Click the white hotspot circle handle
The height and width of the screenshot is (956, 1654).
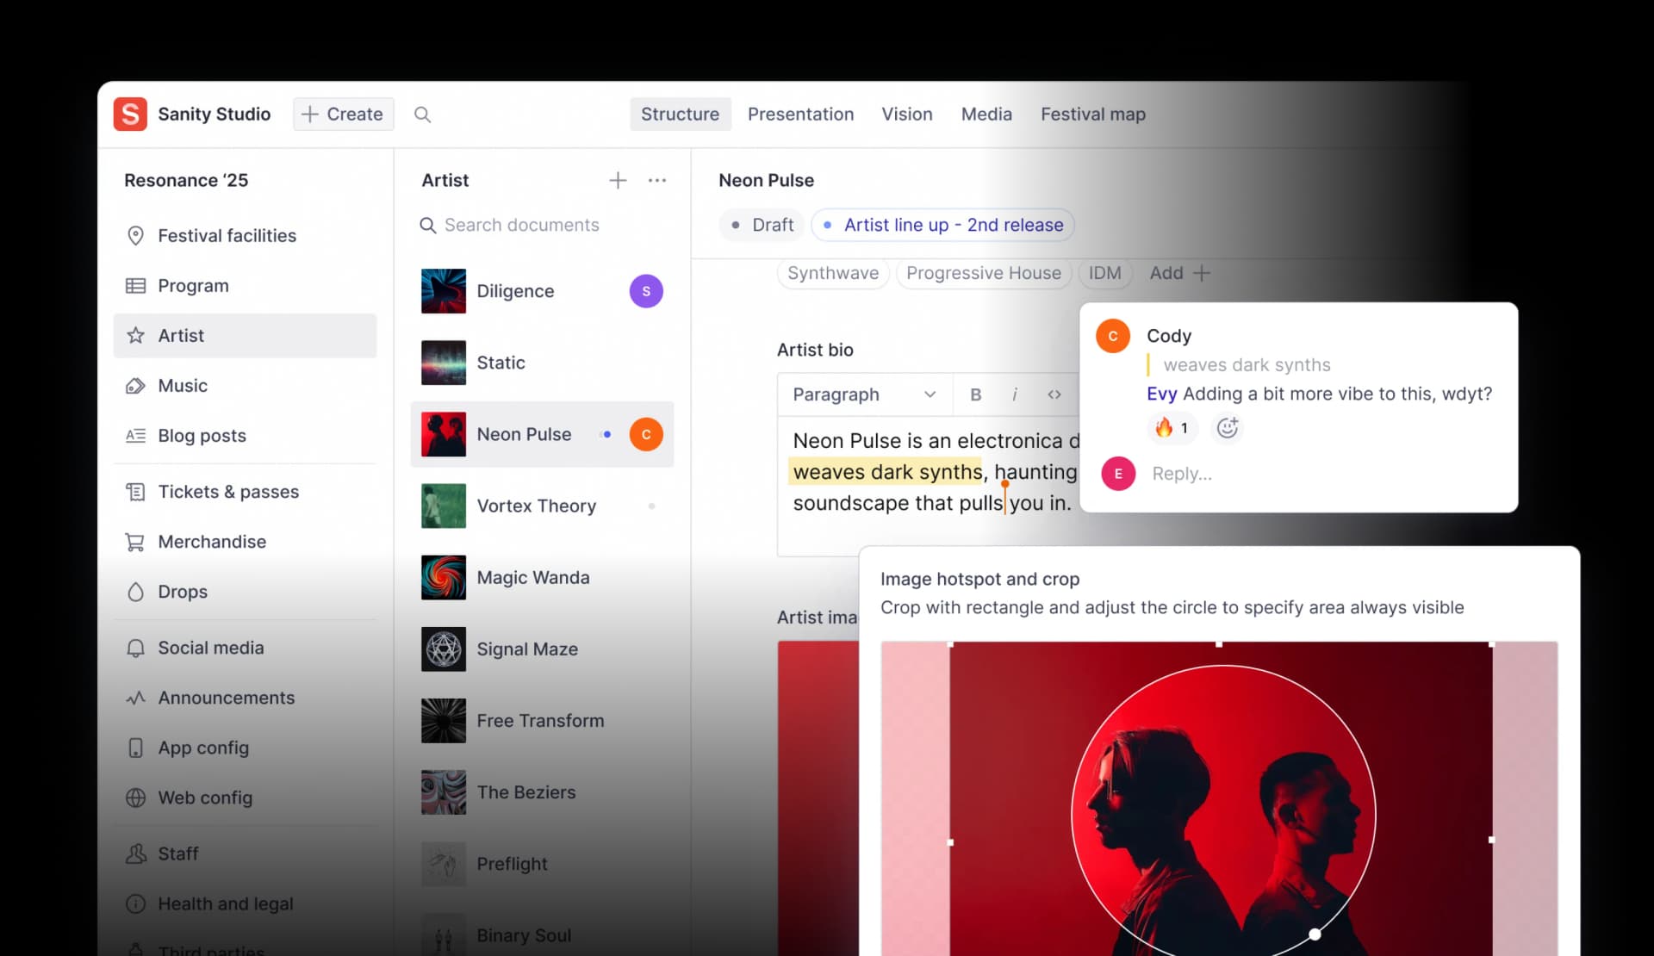point(1315,934)
